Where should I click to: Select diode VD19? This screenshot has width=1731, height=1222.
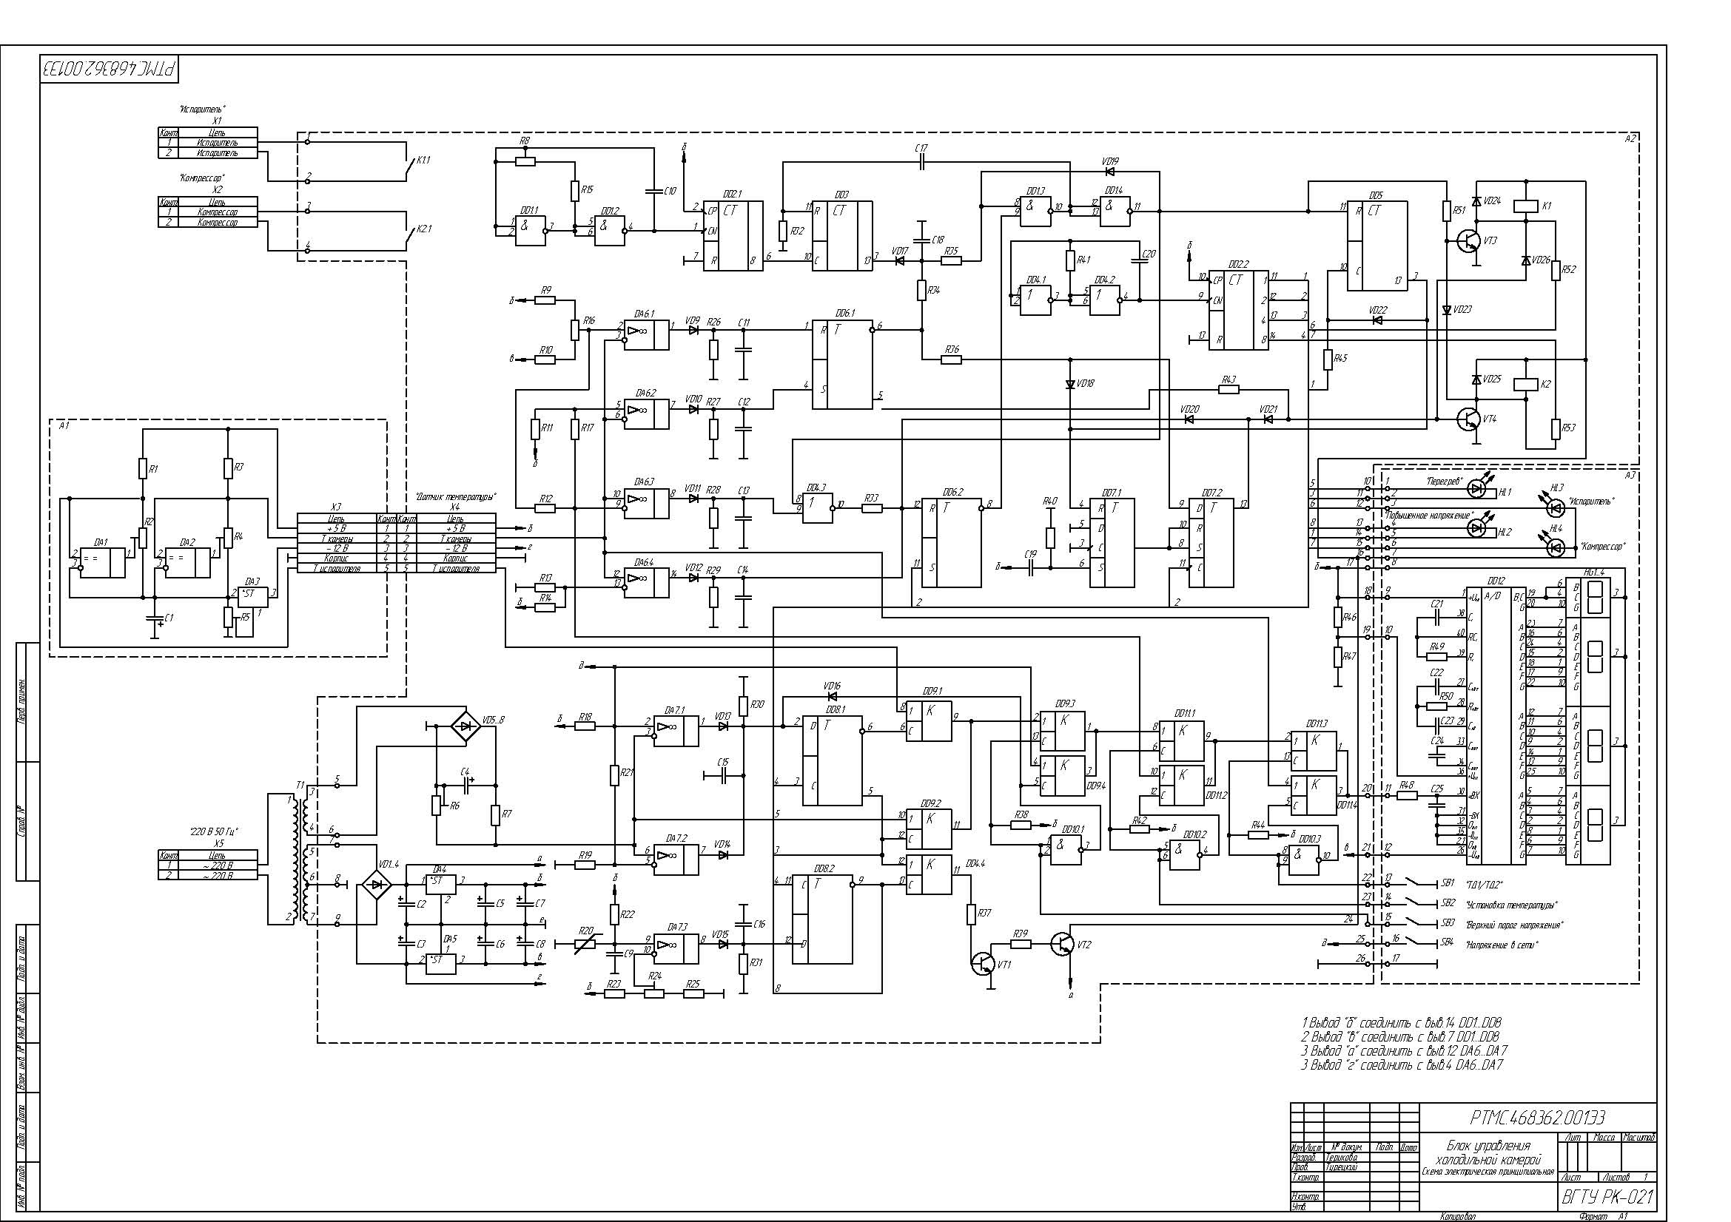[x=1110, y=172]
